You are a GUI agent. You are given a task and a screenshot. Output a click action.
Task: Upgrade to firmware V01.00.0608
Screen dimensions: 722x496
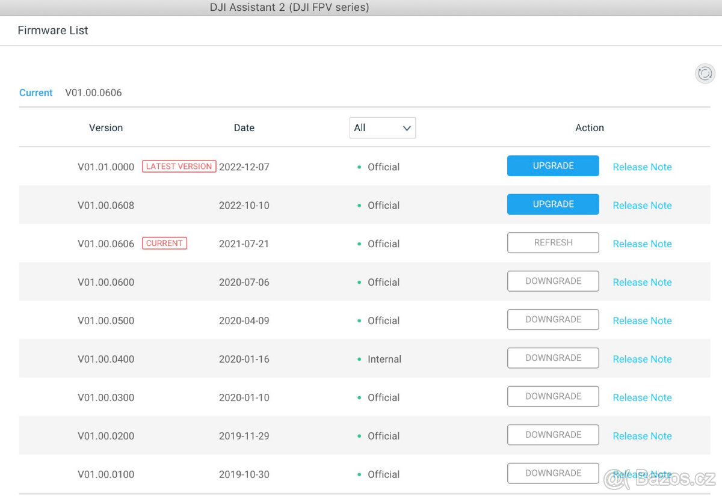552,204
